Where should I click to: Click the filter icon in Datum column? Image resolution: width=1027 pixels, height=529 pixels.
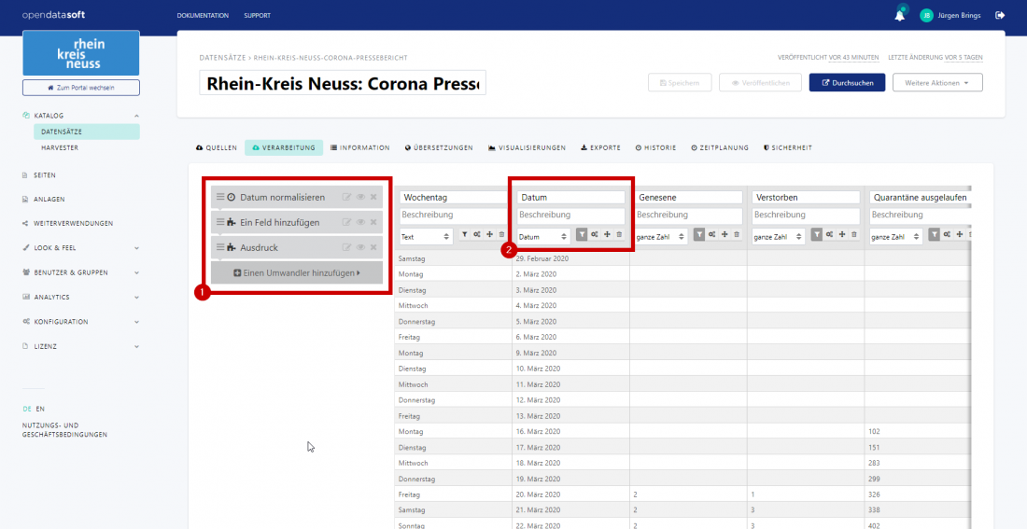581,234
